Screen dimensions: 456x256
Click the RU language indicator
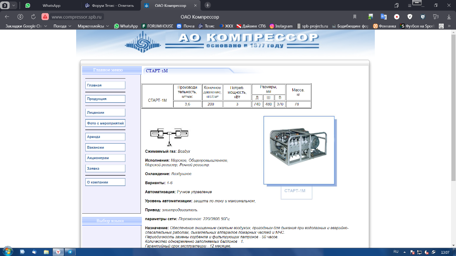(x=396, y=251)
